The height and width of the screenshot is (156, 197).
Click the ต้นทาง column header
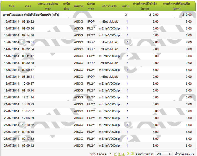(x=78, y=6)
